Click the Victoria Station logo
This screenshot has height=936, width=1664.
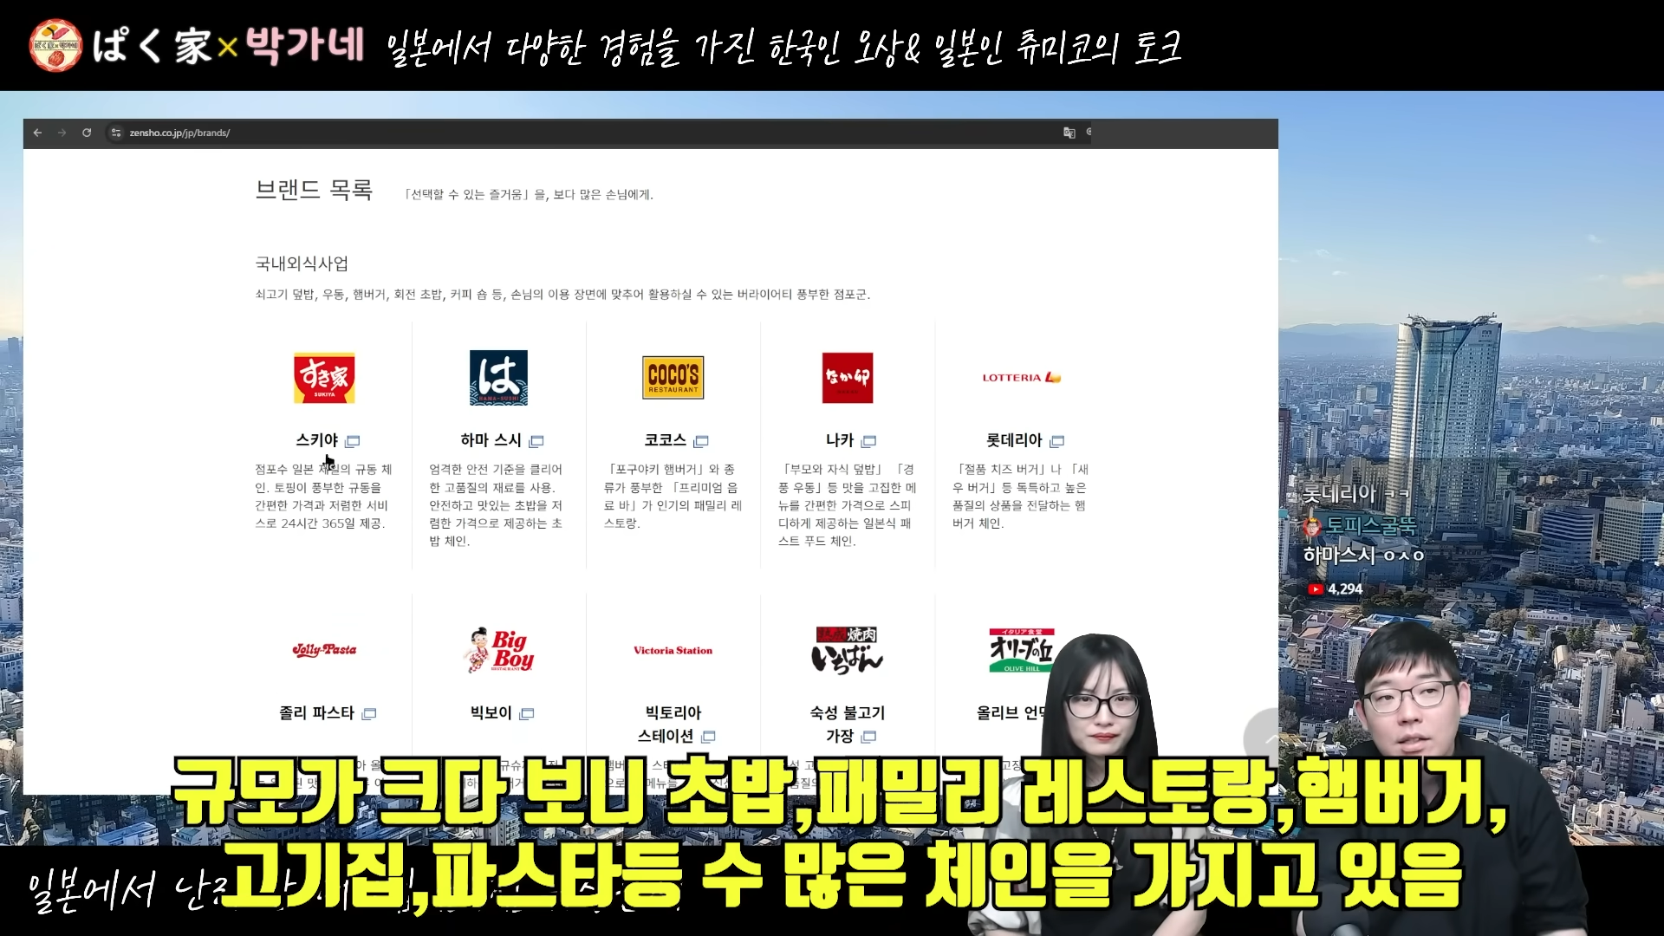click(x=673, y=650)
